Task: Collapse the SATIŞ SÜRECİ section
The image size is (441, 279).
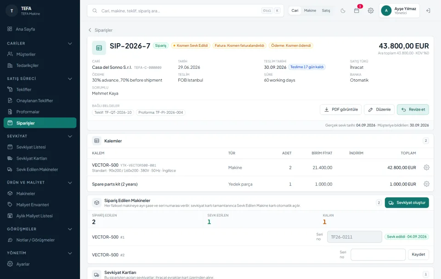Action: 70,78
